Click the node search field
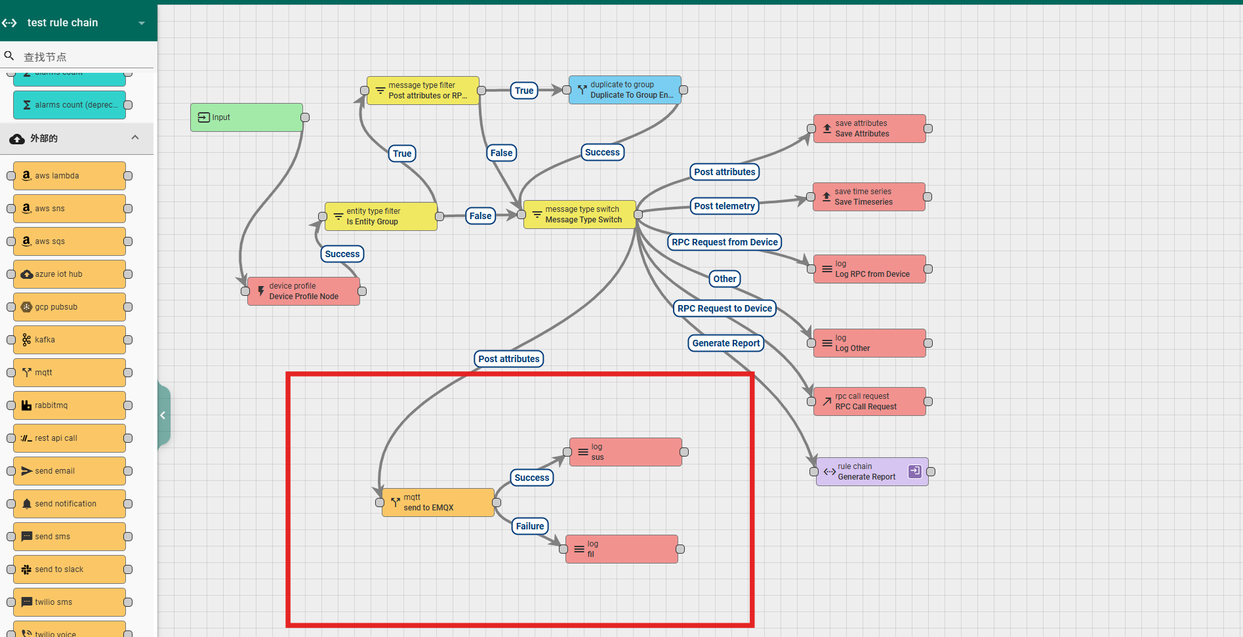The width and height of the screenshot is (1243, 637). 85,57
